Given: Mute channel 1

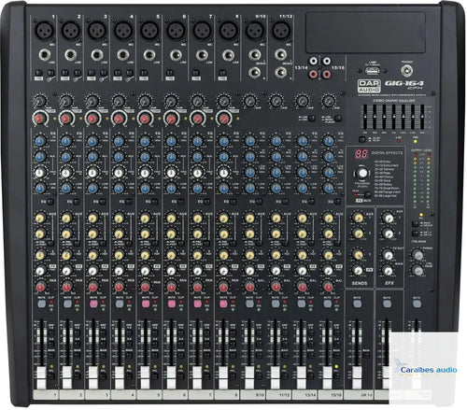Looking at the screenshot, I should 41,304.
